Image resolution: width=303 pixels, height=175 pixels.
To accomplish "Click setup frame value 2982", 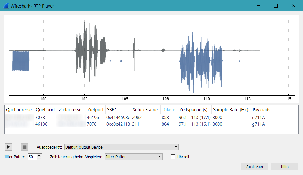I will pyautogui.click(x=137, y=117).
